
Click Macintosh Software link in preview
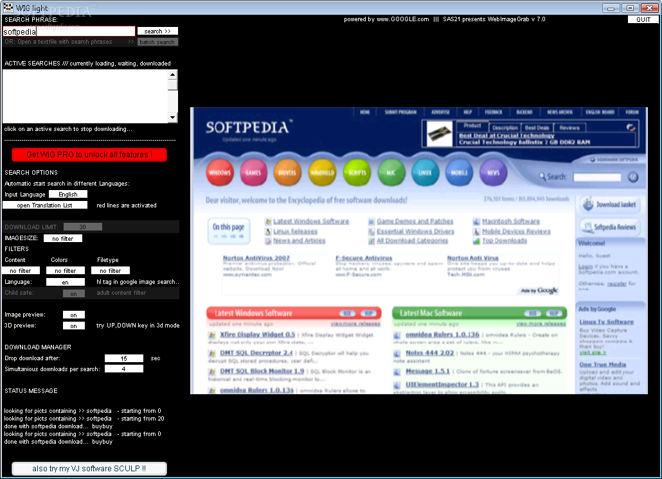(511, 222)
